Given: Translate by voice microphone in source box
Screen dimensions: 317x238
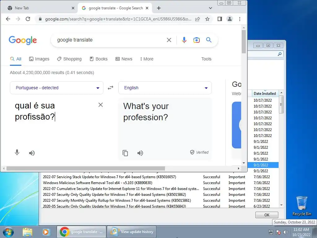Looking at the screenshot, I should [x=17, y=152].
